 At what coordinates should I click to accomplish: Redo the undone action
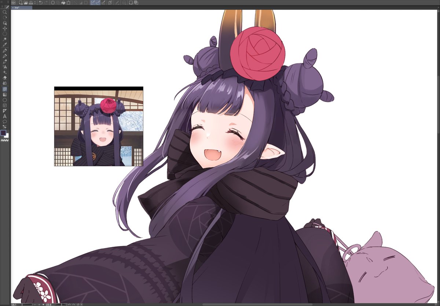point(46,3)
